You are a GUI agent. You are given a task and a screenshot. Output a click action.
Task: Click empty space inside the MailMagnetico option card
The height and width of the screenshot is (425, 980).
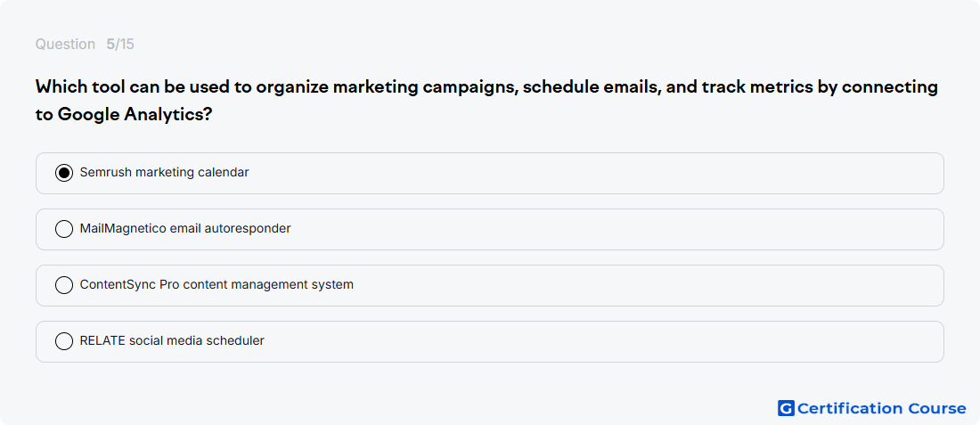tap(593, 229)
